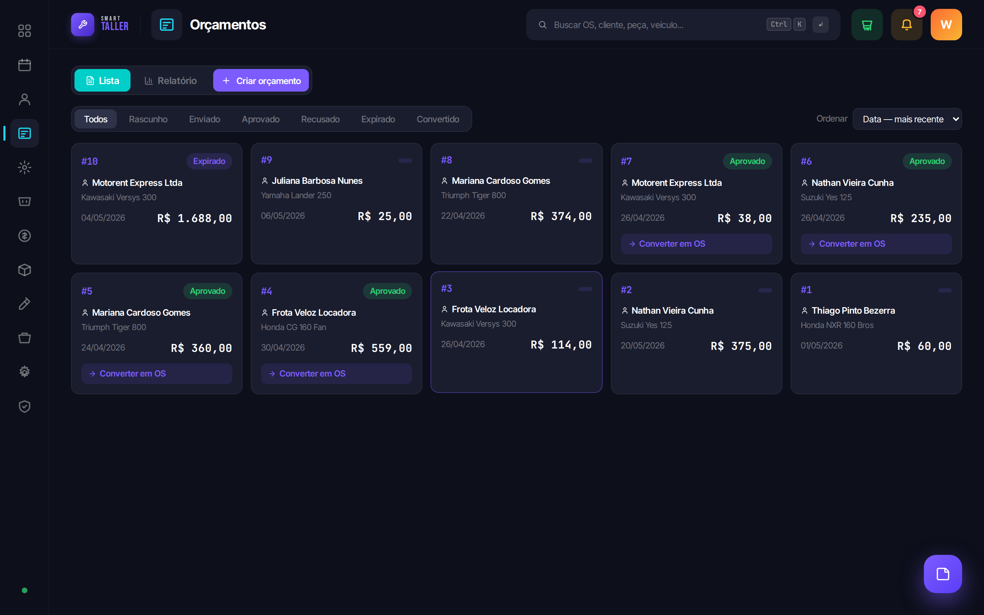Open quote #8 Triumph Tiger 800 card
984x615 pixels.
click(x=516, y=203)
